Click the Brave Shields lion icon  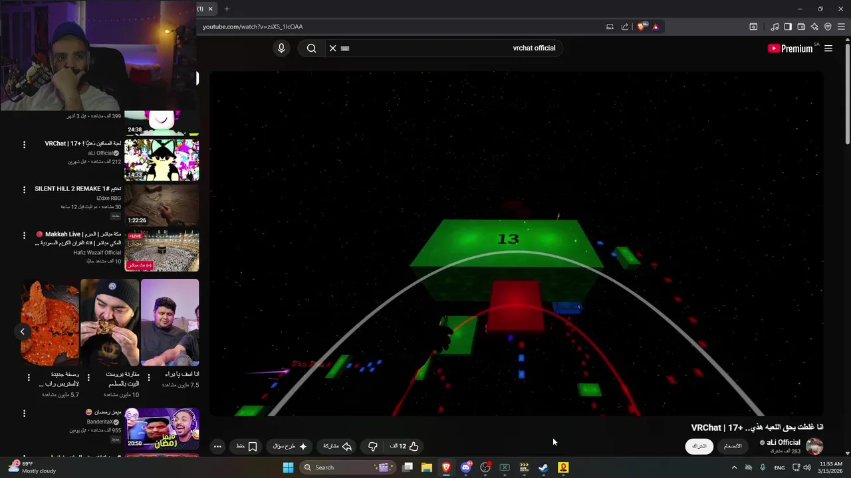(x=641, y=27)
